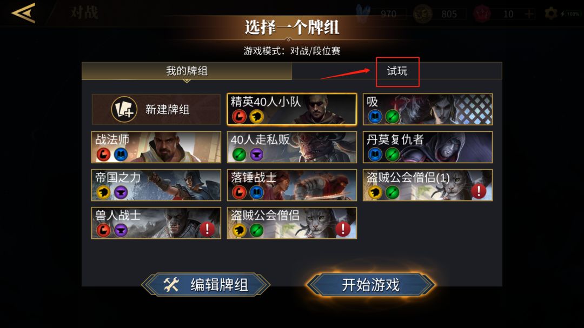Select the 帝国之力 deck
584x328 pixels.
coord(156,185)
